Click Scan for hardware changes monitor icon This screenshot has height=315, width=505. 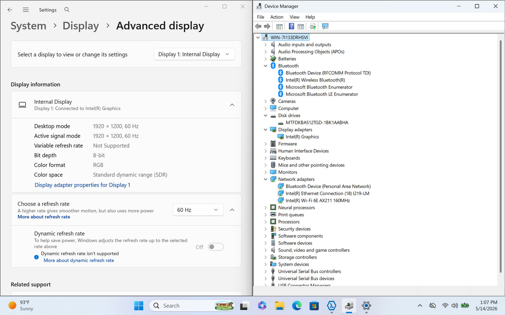click(325, 26)
